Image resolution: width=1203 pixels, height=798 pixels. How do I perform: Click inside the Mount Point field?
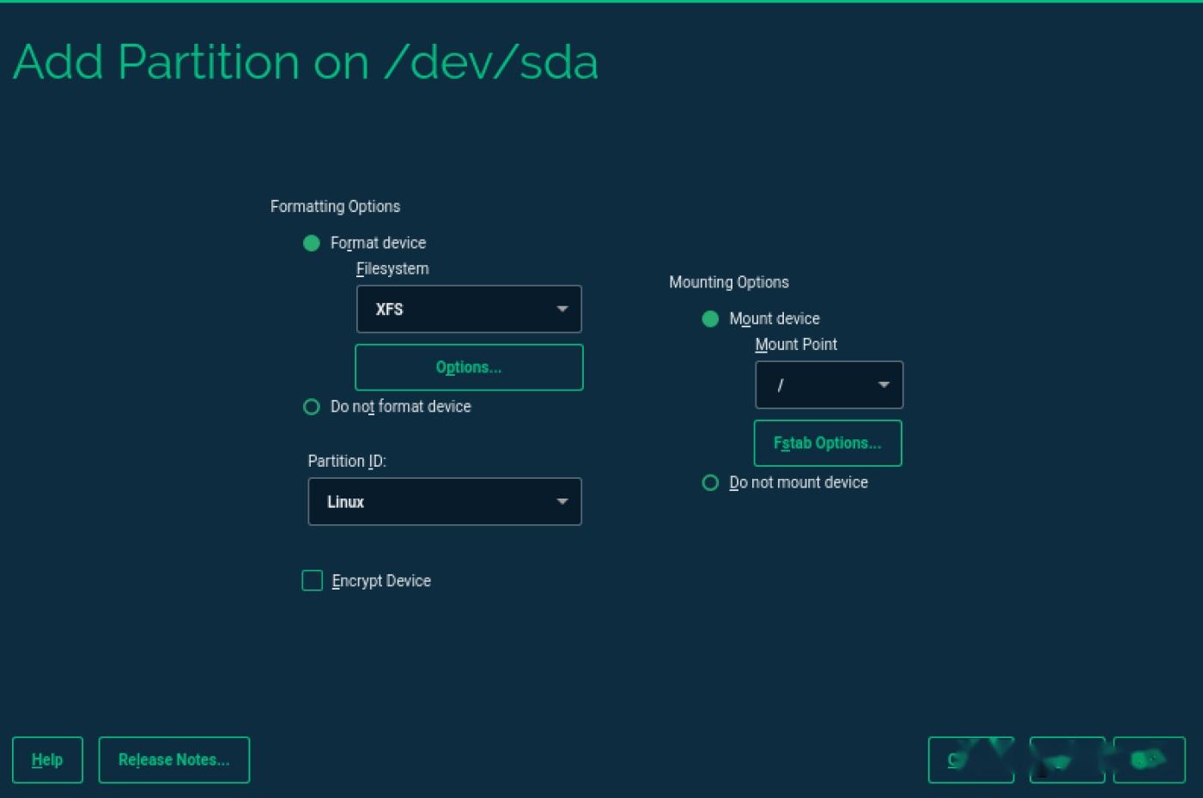tap(816, 384)
